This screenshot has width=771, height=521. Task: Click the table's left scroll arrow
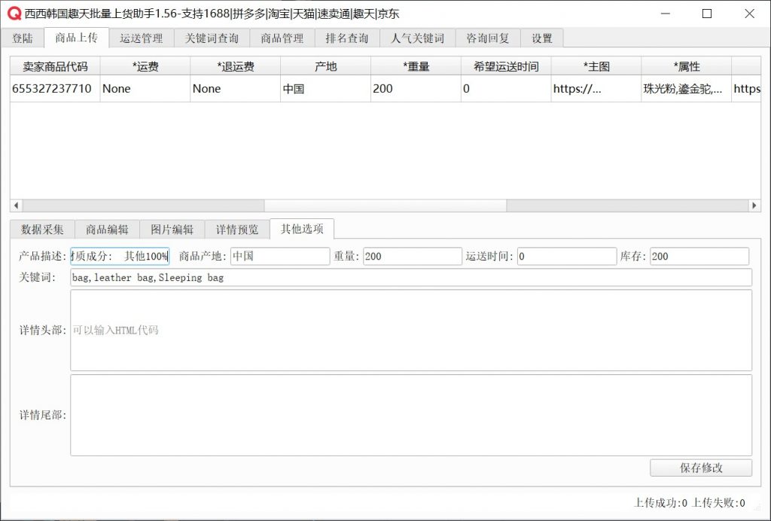click(x=16, y=206)
